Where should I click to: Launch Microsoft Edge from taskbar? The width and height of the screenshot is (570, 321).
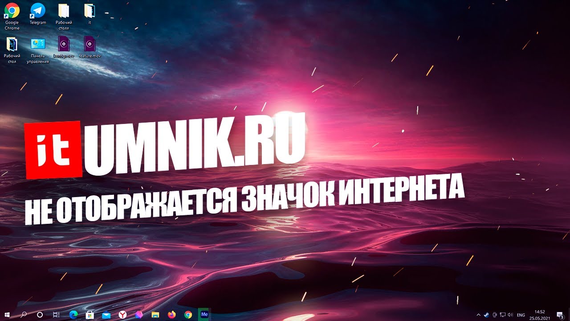click(x=73, y=314)
